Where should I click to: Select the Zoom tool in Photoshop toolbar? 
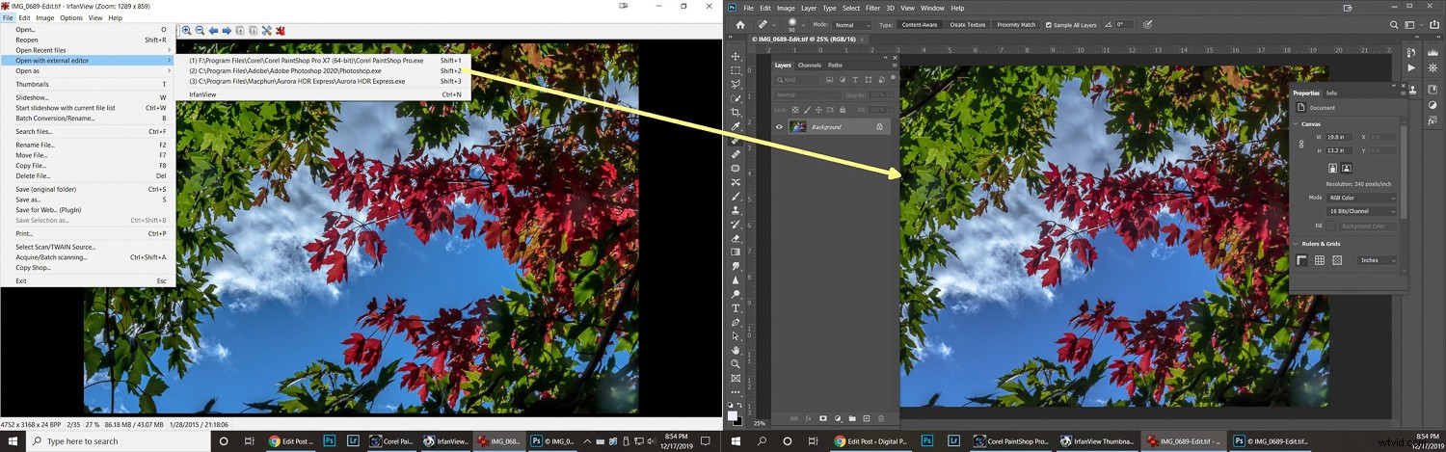736,364
